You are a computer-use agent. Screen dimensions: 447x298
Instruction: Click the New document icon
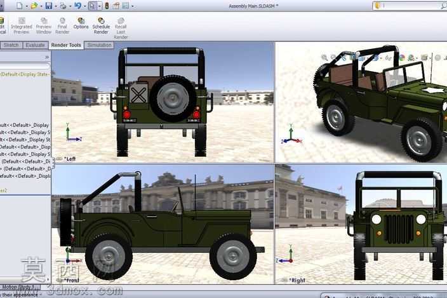click(x=20, y=6)
